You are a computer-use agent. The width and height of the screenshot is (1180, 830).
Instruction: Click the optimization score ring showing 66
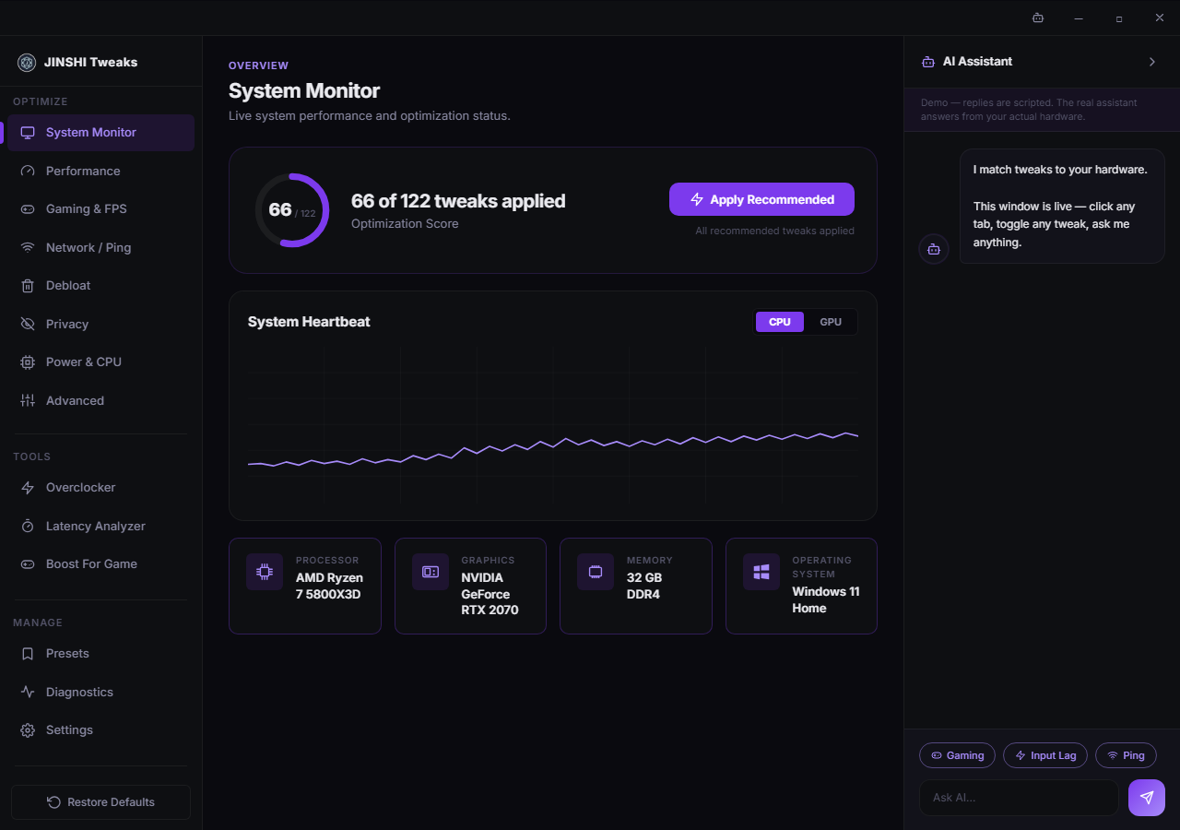(x=291, y=210)
